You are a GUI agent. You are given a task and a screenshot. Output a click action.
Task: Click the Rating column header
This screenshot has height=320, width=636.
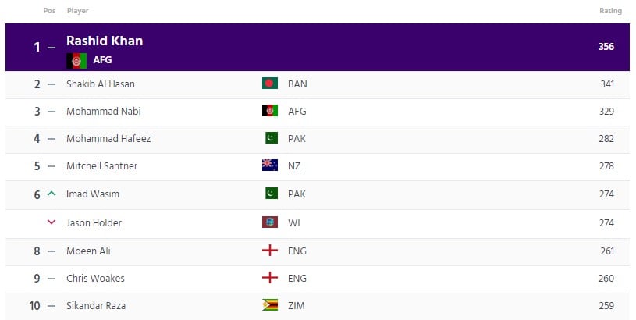[610, 11]
